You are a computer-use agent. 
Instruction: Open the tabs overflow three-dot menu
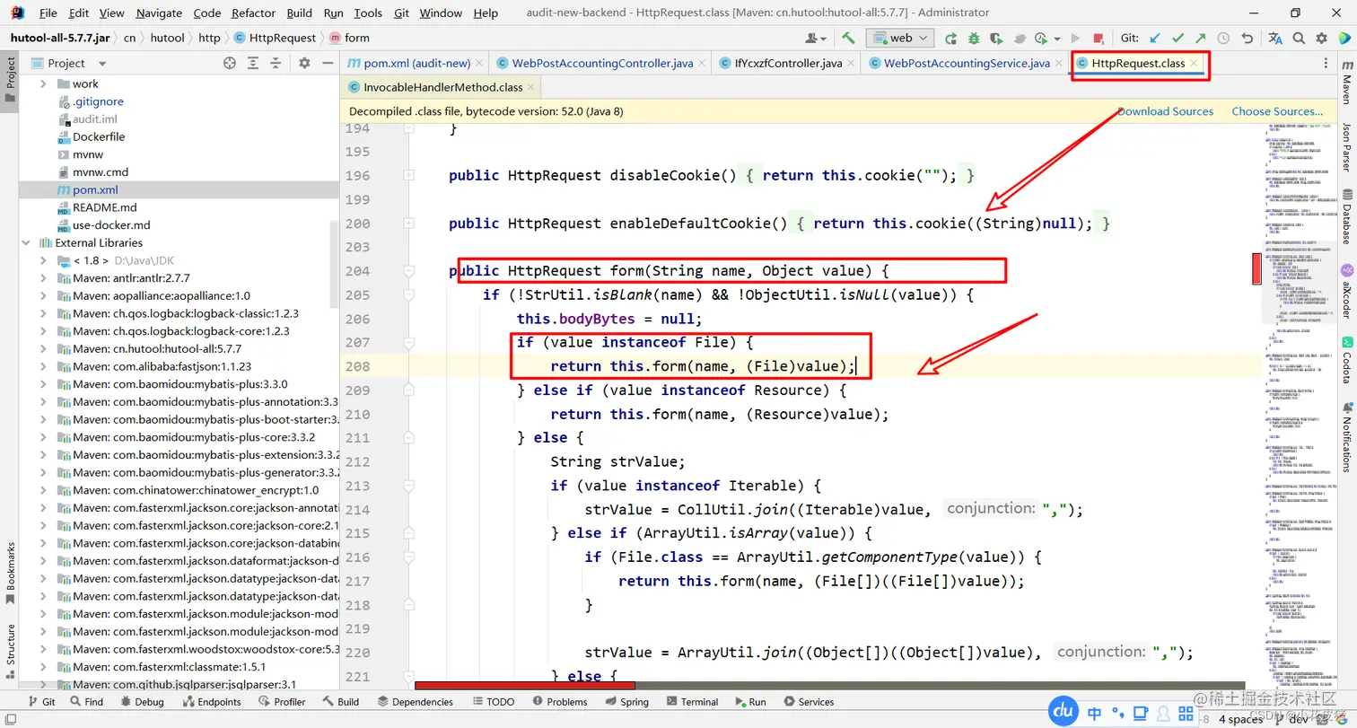click(x=1326, y=63)
